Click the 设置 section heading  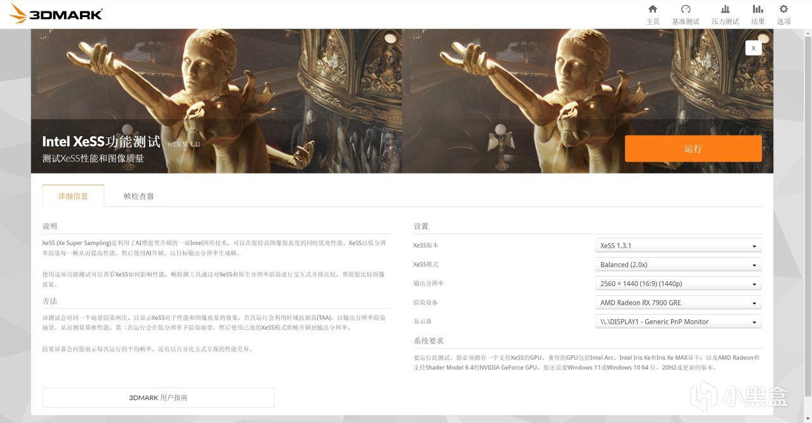421,226
